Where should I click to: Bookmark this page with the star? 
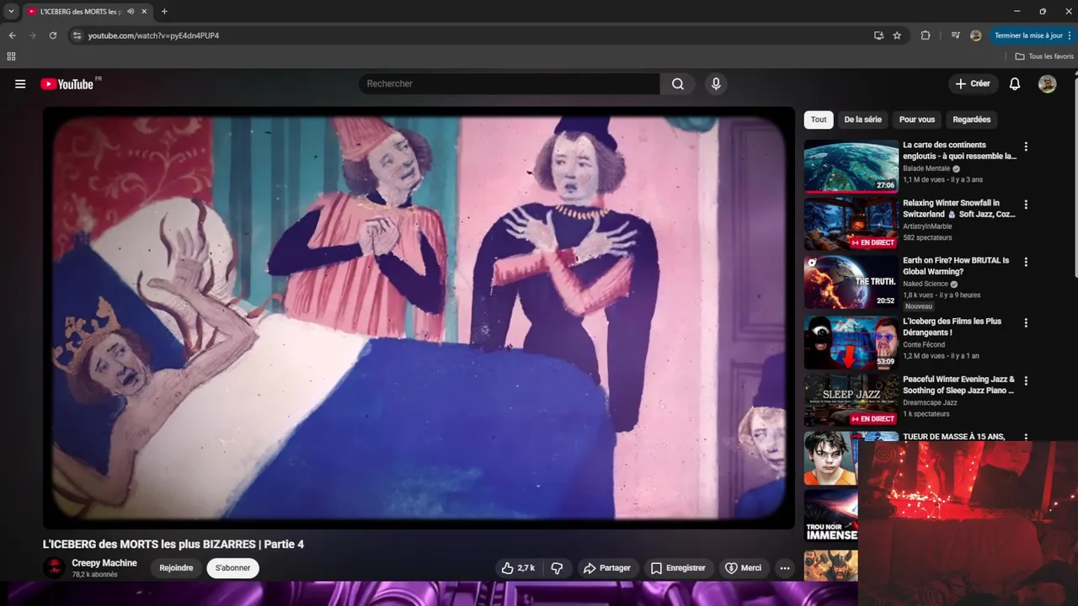pyautogui.click(x=897, y=35)
